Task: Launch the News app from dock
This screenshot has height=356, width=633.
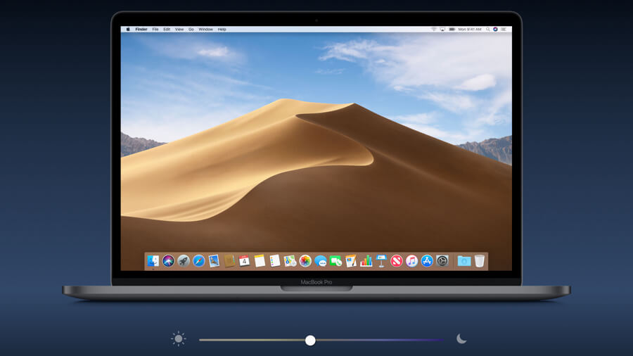Action: pos(397,261)
